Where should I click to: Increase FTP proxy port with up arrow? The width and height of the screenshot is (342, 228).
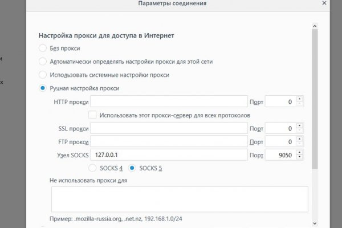click(300, 139)
